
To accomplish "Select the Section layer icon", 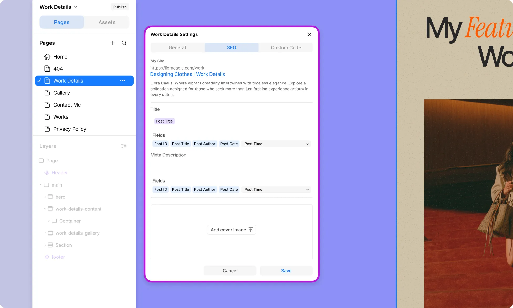I will point(50,245).
